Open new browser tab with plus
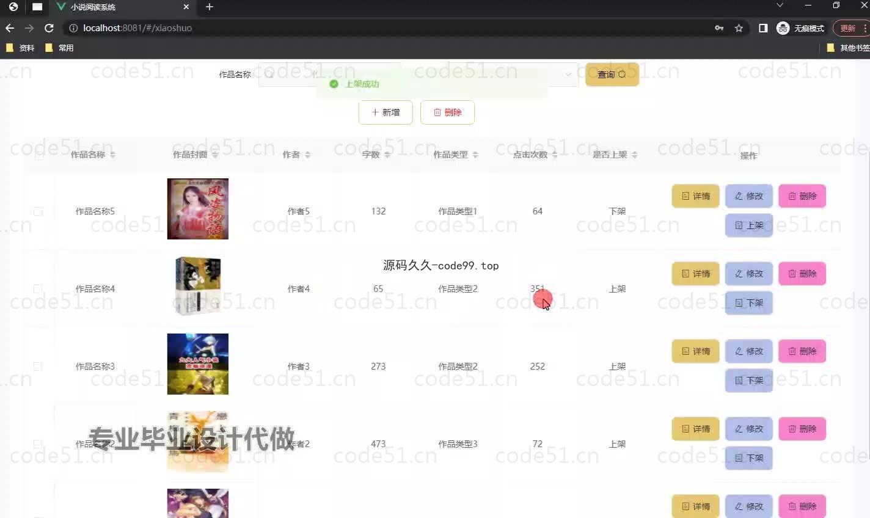 210,7
